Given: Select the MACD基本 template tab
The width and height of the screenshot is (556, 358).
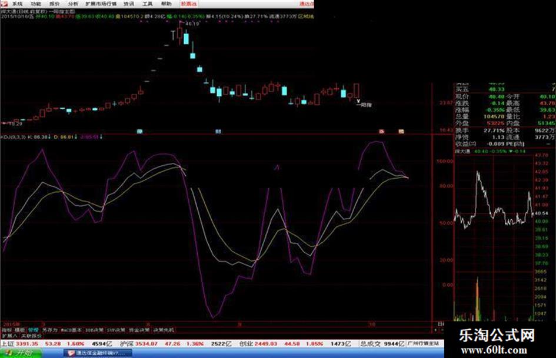Looking at the screenshot, I should (x=71, y=330).
